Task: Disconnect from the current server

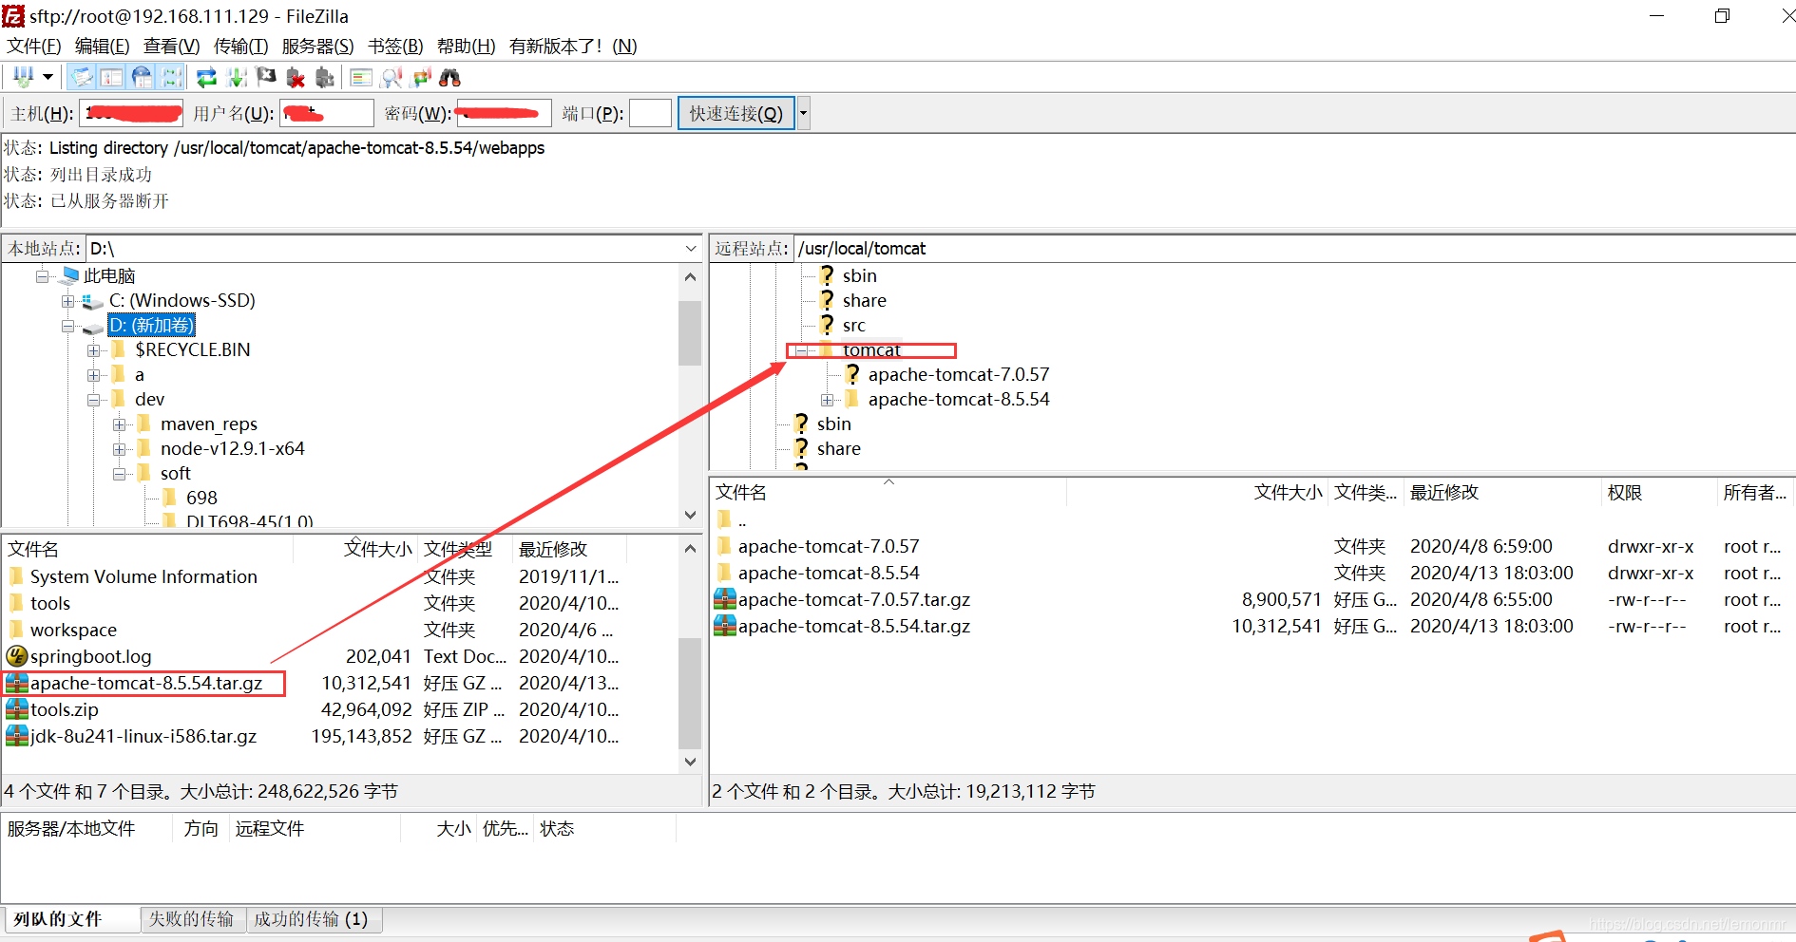Action: click(296, 77)
